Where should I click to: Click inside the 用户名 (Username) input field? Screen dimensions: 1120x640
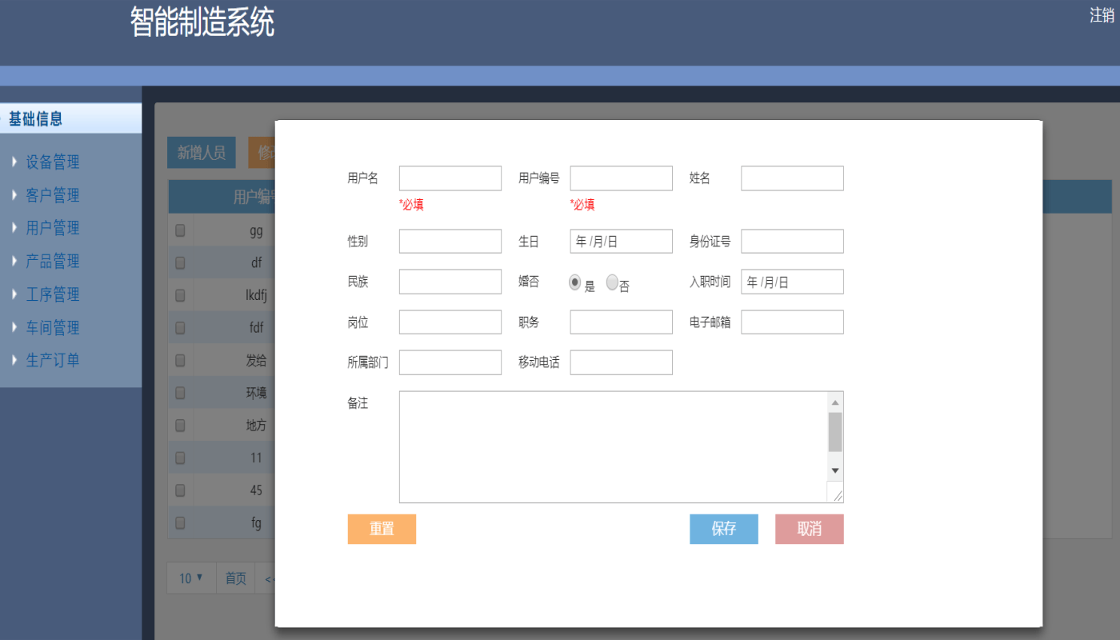[450, 178]
